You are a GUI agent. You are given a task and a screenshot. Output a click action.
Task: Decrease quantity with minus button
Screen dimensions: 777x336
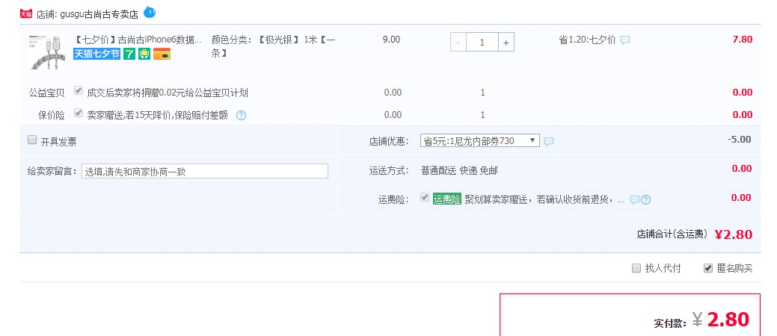(x=458, y=43)
